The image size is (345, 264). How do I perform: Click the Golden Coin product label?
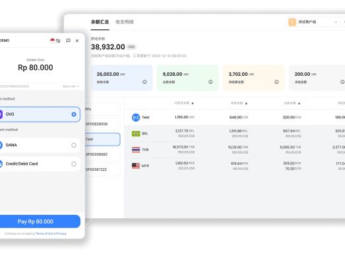pos(35,60)
